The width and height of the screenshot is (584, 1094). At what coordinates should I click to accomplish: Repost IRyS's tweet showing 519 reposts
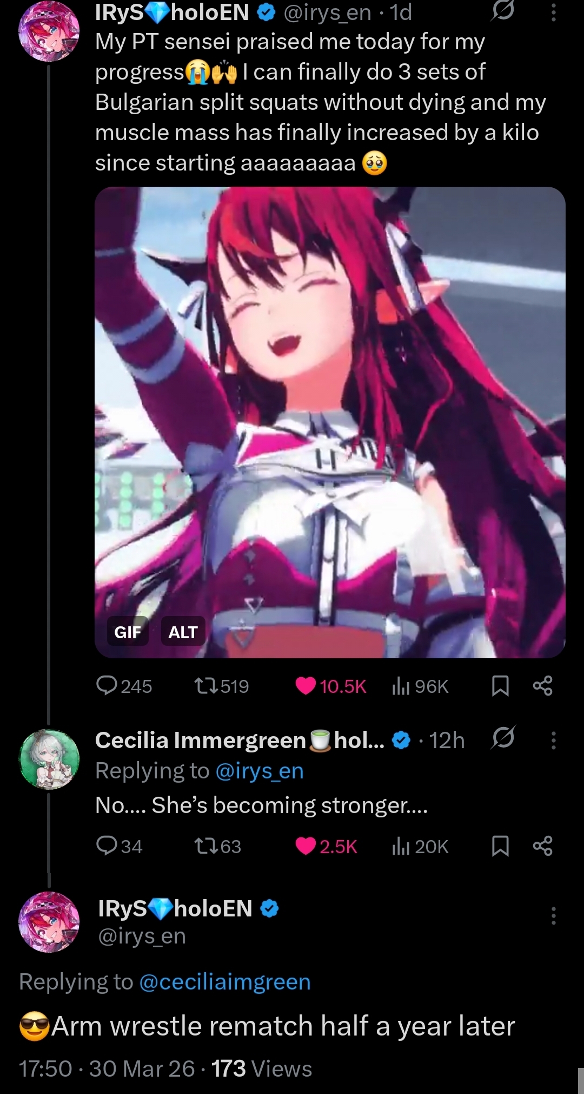coord(222,686)
